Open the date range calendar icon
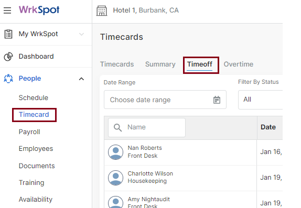 [217, 100]
